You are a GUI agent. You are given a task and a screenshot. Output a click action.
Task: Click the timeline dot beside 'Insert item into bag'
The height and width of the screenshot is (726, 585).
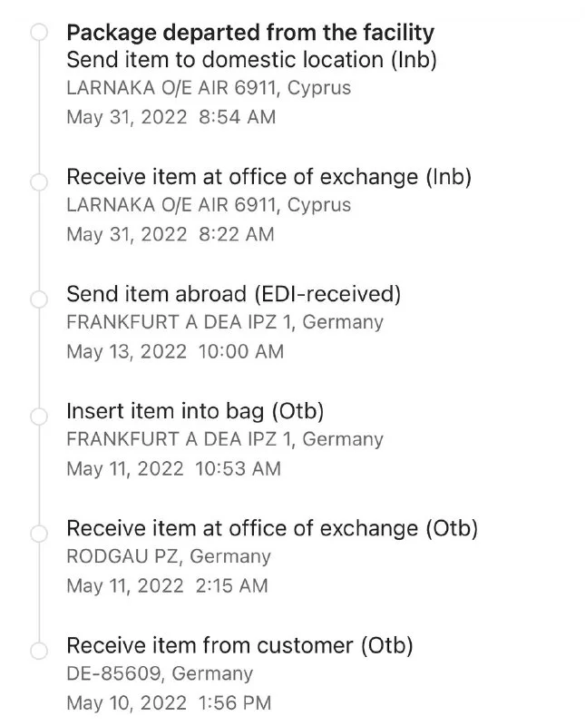point(38,416)
